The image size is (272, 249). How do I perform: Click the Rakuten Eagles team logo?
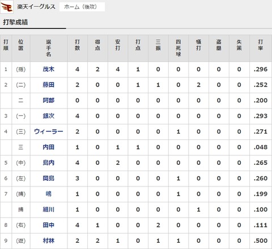7,7
